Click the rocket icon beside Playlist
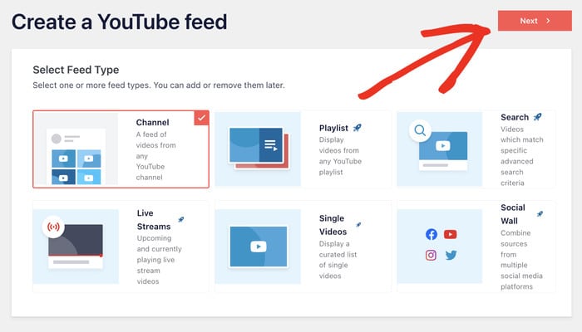Screen dimensions: 582x332 (x=357, y=128)
